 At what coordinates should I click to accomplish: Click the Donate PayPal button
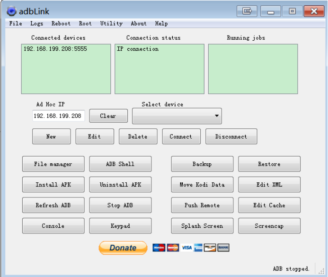tap(123, 248)
